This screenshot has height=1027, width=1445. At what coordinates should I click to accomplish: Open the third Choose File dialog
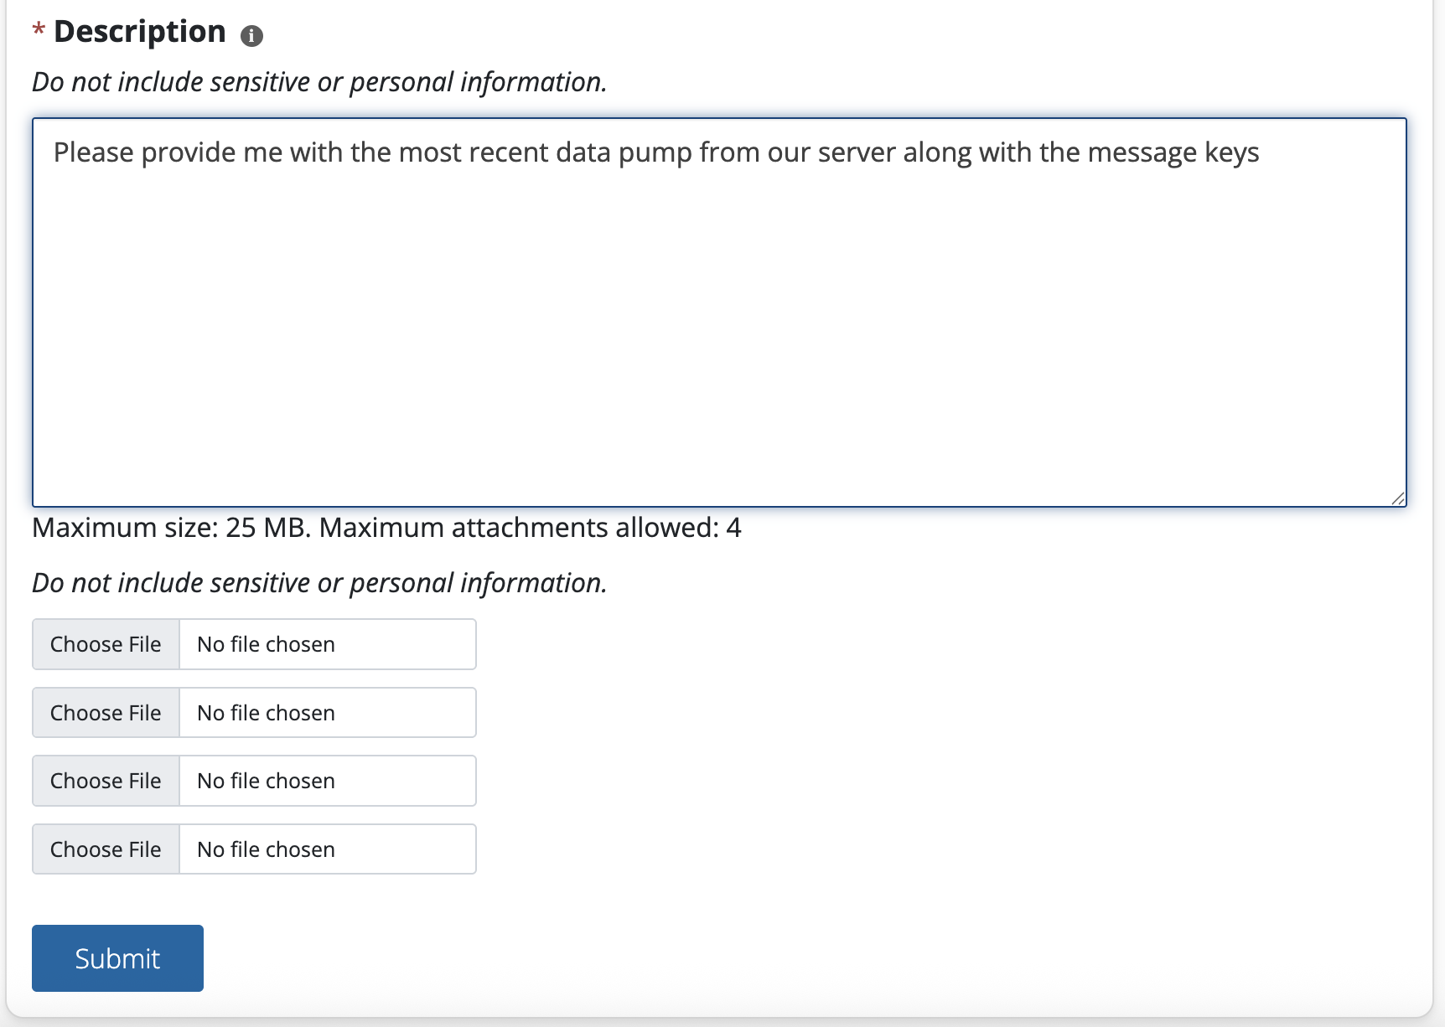pos(105,780)
